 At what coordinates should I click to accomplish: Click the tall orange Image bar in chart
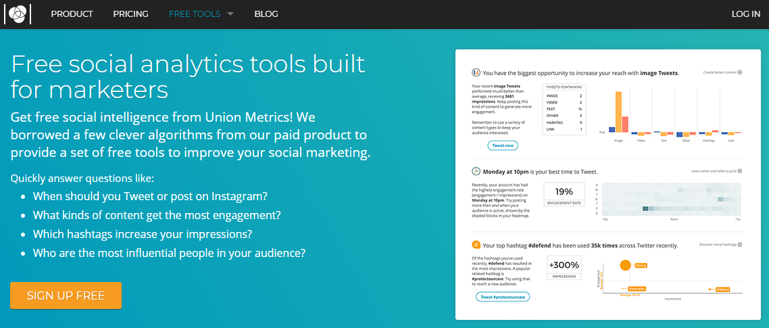(x=618, y=112)
